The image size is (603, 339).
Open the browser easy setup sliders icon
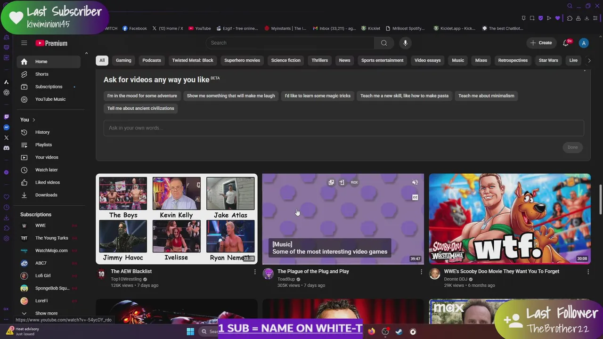[595, 18]
